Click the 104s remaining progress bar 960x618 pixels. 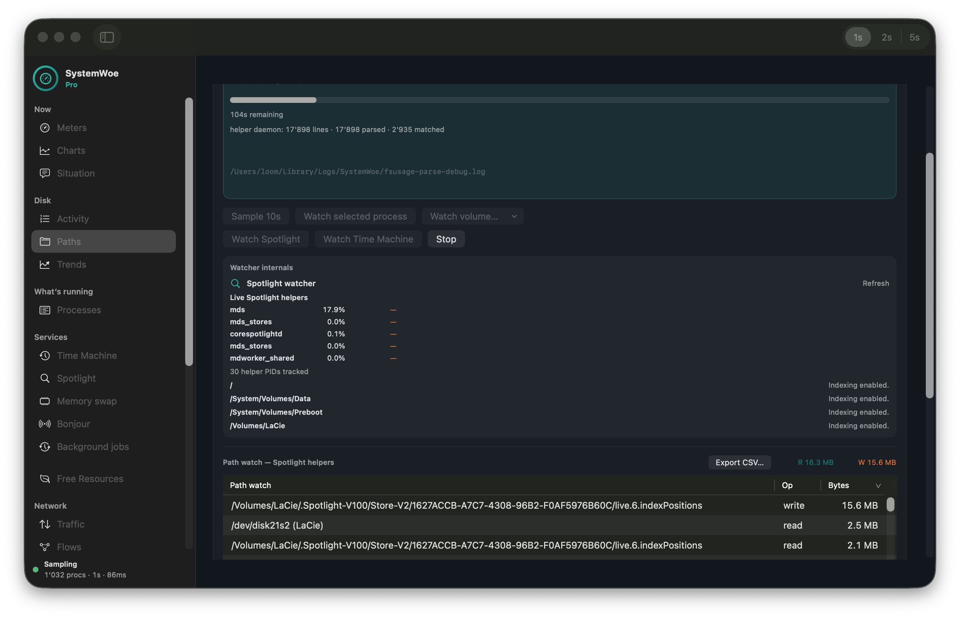click(x=559, y=100)
